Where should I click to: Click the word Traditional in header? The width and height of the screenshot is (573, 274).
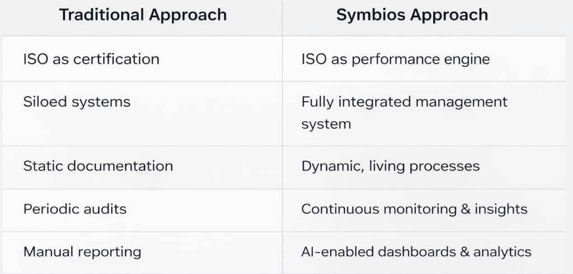pyautogui.click(x=101, y=15)
